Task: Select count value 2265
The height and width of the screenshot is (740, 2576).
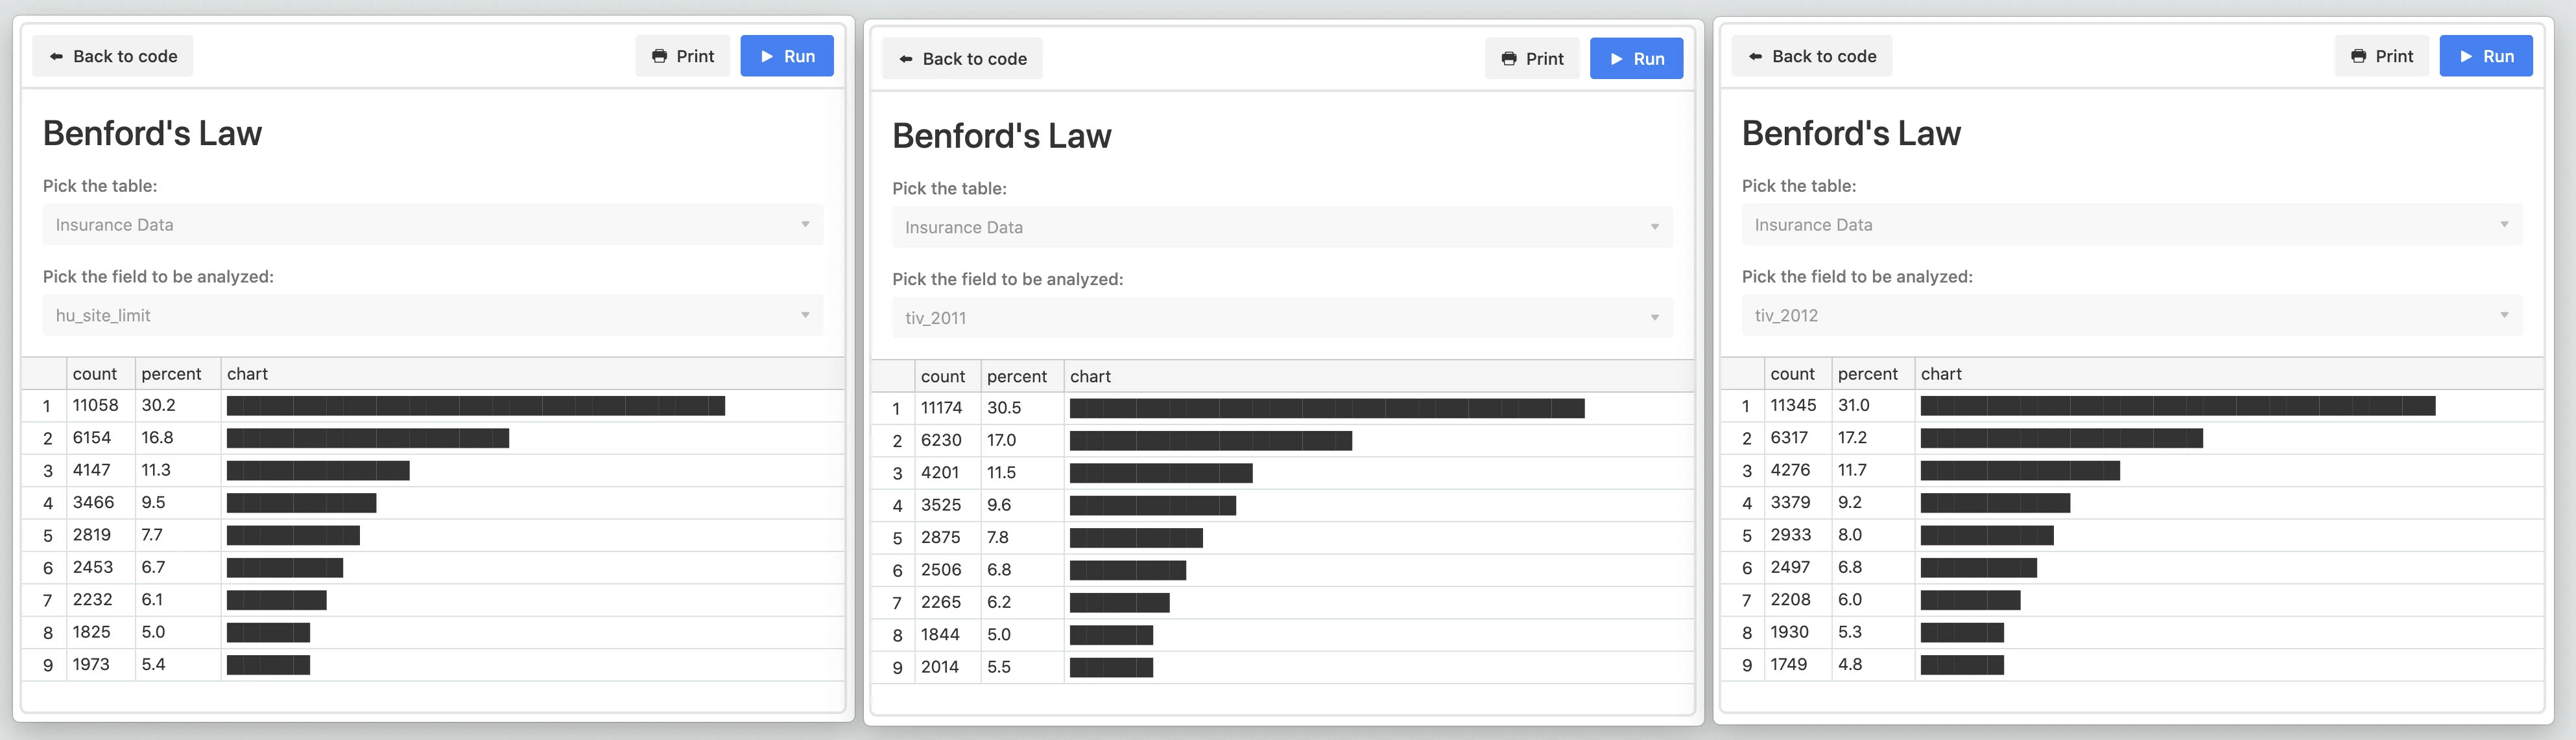Action: pyautogui.click(x=941, y=602)
